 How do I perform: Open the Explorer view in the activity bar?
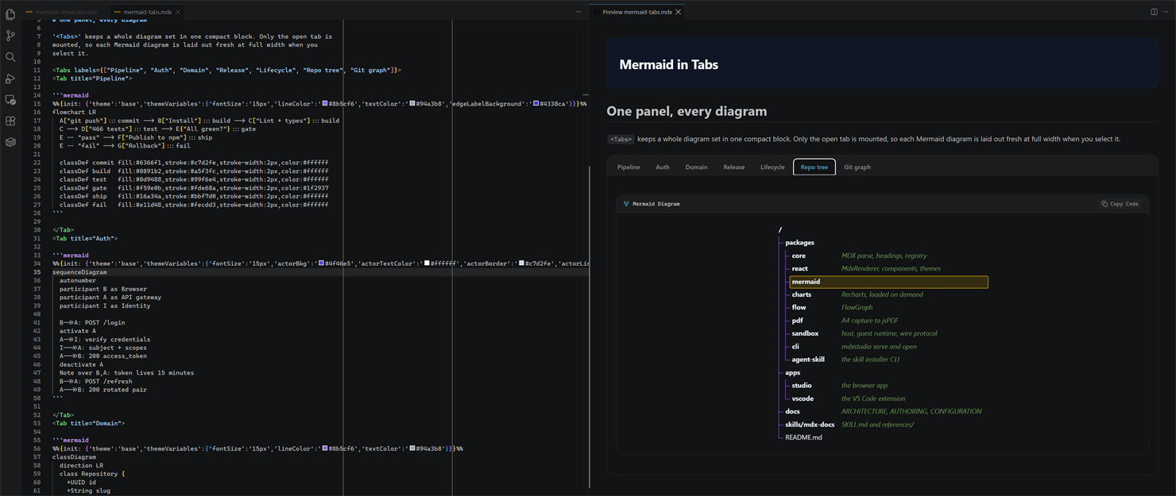[10, 14]
